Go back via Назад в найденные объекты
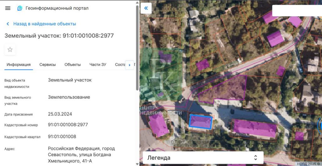 (44, 24)
